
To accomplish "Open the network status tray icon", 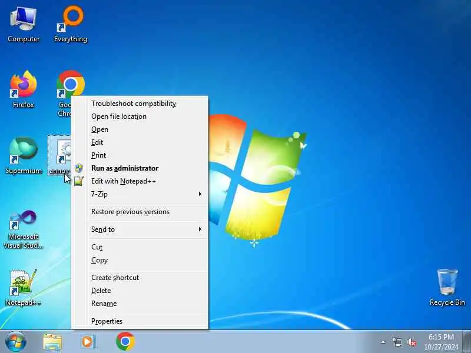I will coord(397,342).
